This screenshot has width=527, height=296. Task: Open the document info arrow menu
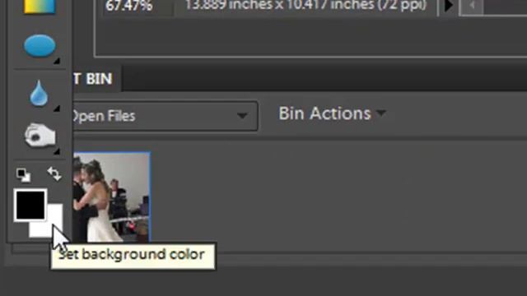[x=448, y=6]
